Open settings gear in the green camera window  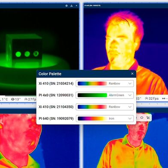66,6
